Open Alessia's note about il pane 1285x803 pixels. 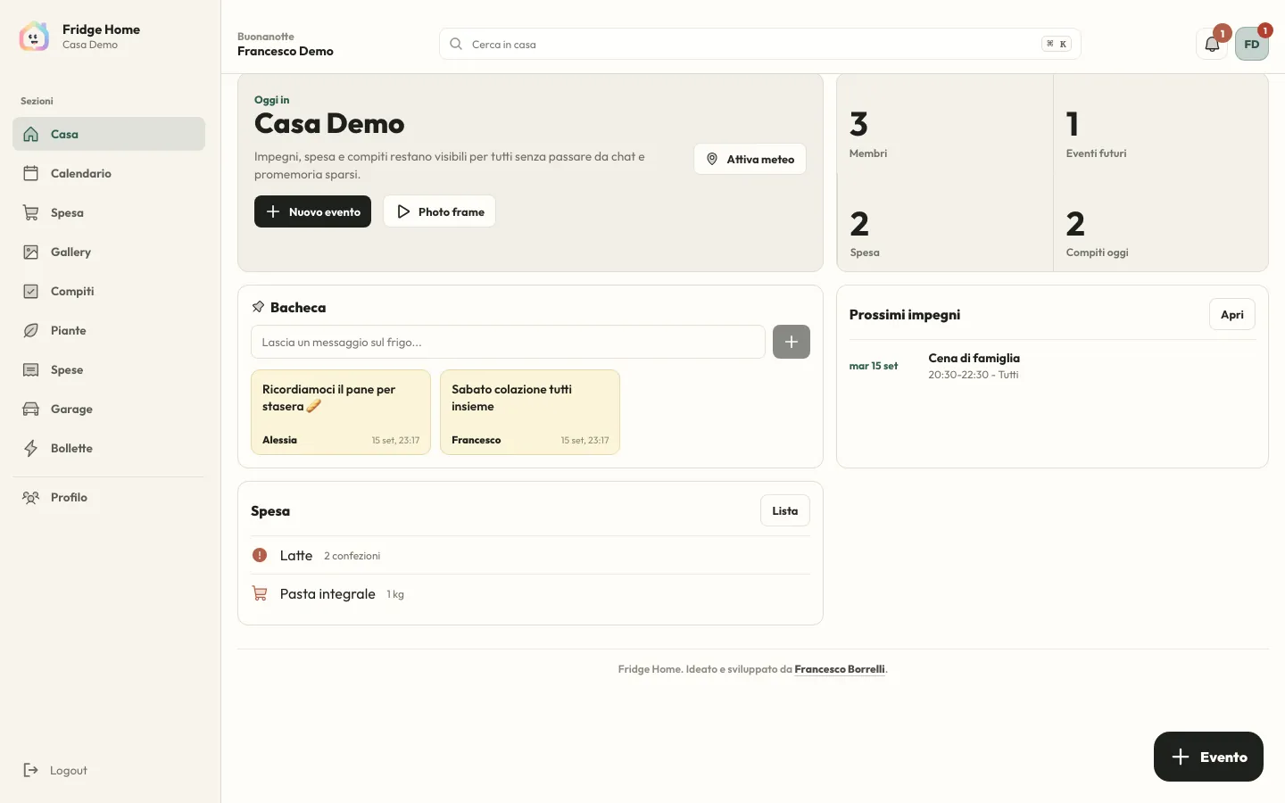(341, 412)
